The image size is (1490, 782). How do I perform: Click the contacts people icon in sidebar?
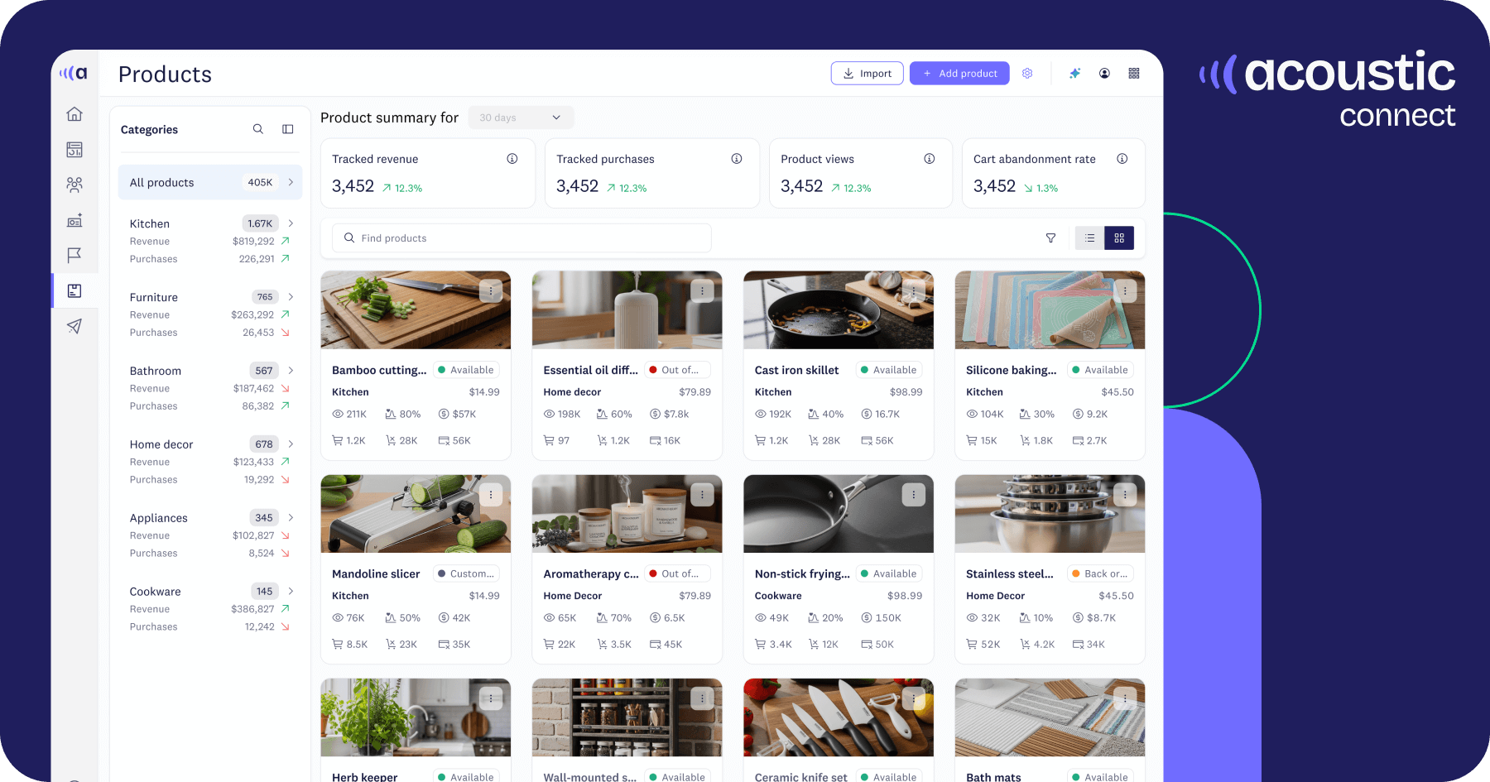click(74, 185)
